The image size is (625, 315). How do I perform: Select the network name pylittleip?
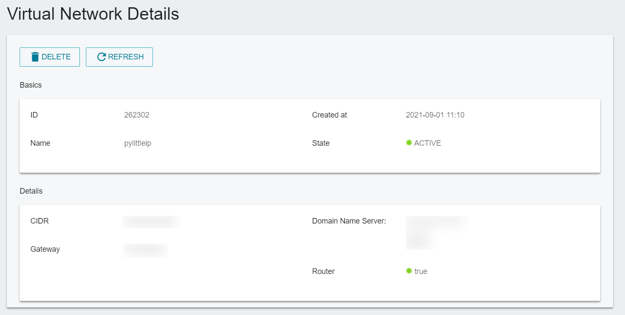tap(138, 143)
